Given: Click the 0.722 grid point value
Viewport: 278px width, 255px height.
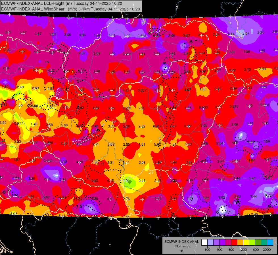Looking at the screenshot, I should tap(48, 161).
